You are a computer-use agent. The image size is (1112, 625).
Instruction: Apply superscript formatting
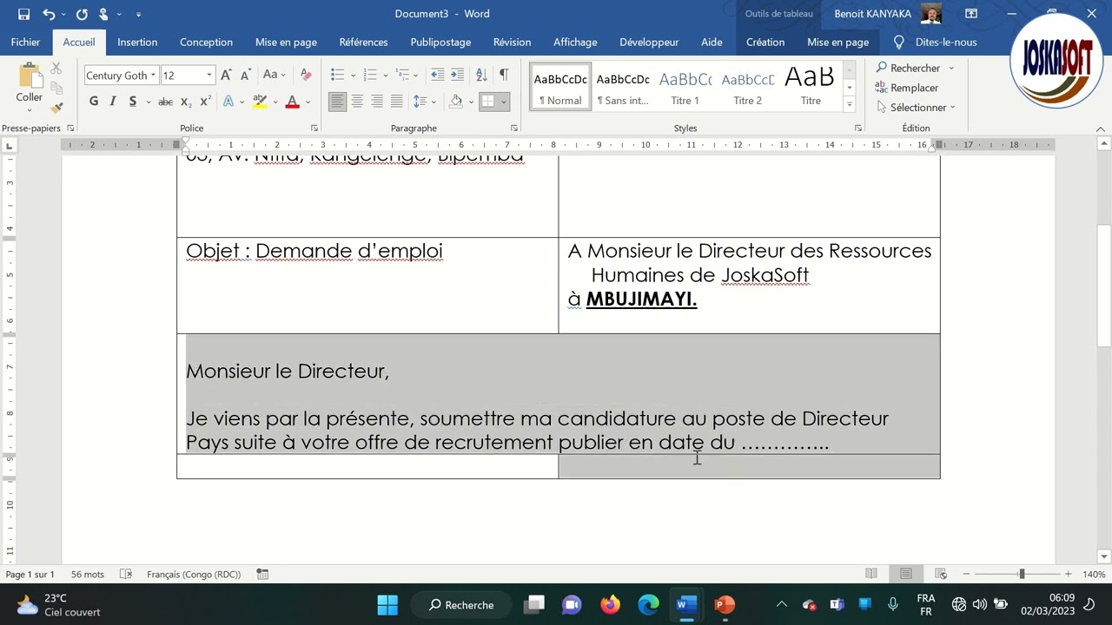(x=206, y=102)
